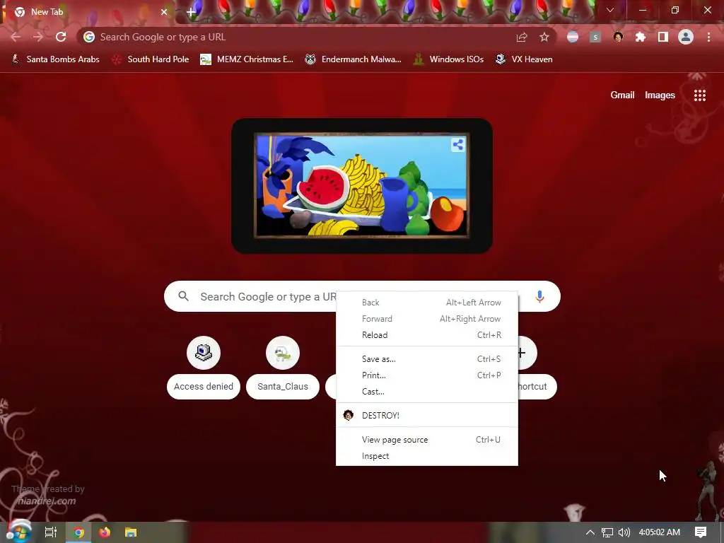Image resolution: width=724 pixels, height=543 pixels.
Task: Open the Santa_Claus shortcut icon
Action: pyautogui.click(x=283, y=353)
